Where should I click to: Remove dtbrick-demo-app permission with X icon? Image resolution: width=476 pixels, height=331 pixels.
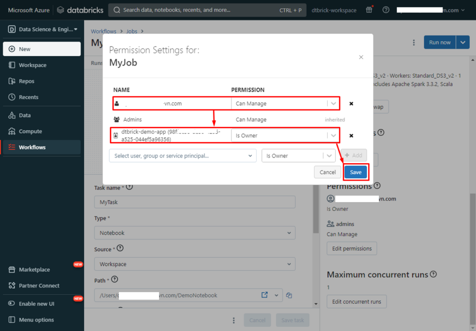351,135
